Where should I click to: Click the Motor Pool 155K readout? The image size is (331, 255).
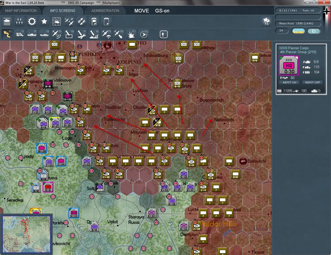click(x=298, y=23)
